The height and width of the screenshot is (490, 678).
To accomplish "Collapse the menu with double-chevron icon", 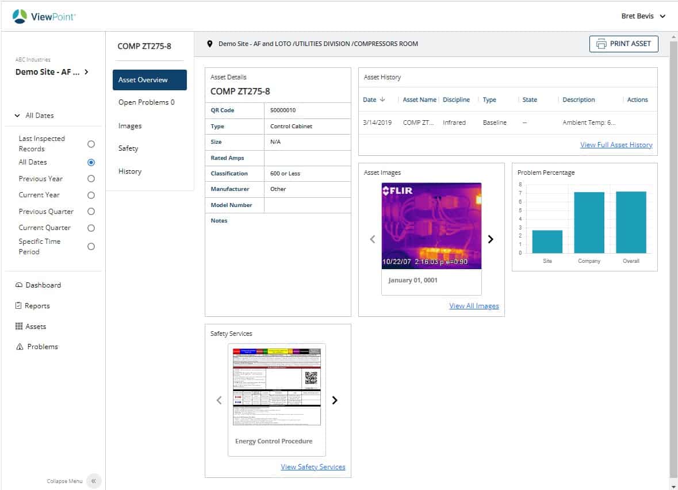I will coord(94,481).
